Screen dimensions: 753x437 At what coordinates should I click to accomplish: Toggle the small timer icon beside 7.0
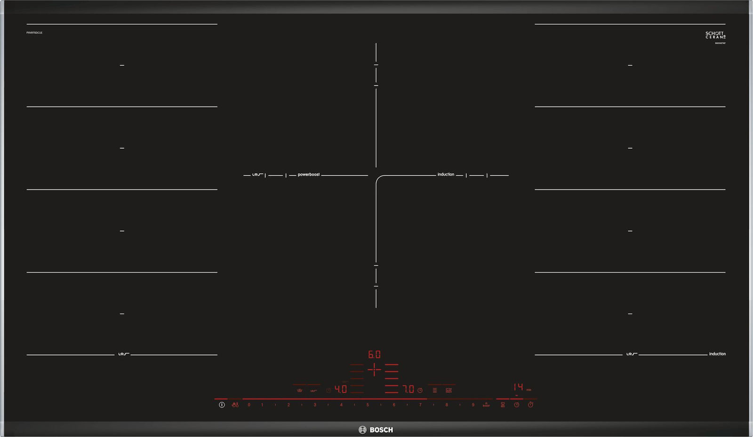(x=420, y=390)
